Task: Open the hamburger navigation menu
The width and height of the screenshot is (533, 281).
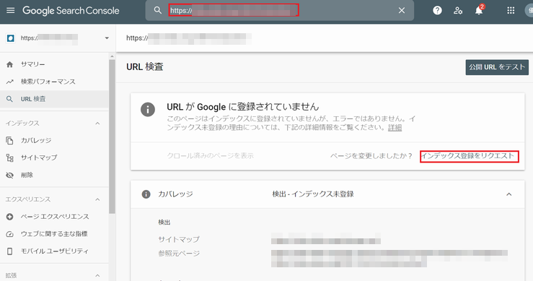Action: [11, 11]
